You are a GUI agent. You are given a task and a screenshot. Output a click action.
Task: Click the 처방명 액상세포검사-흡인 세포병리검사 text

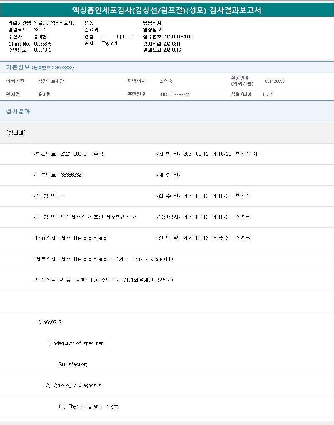[98, 217]
